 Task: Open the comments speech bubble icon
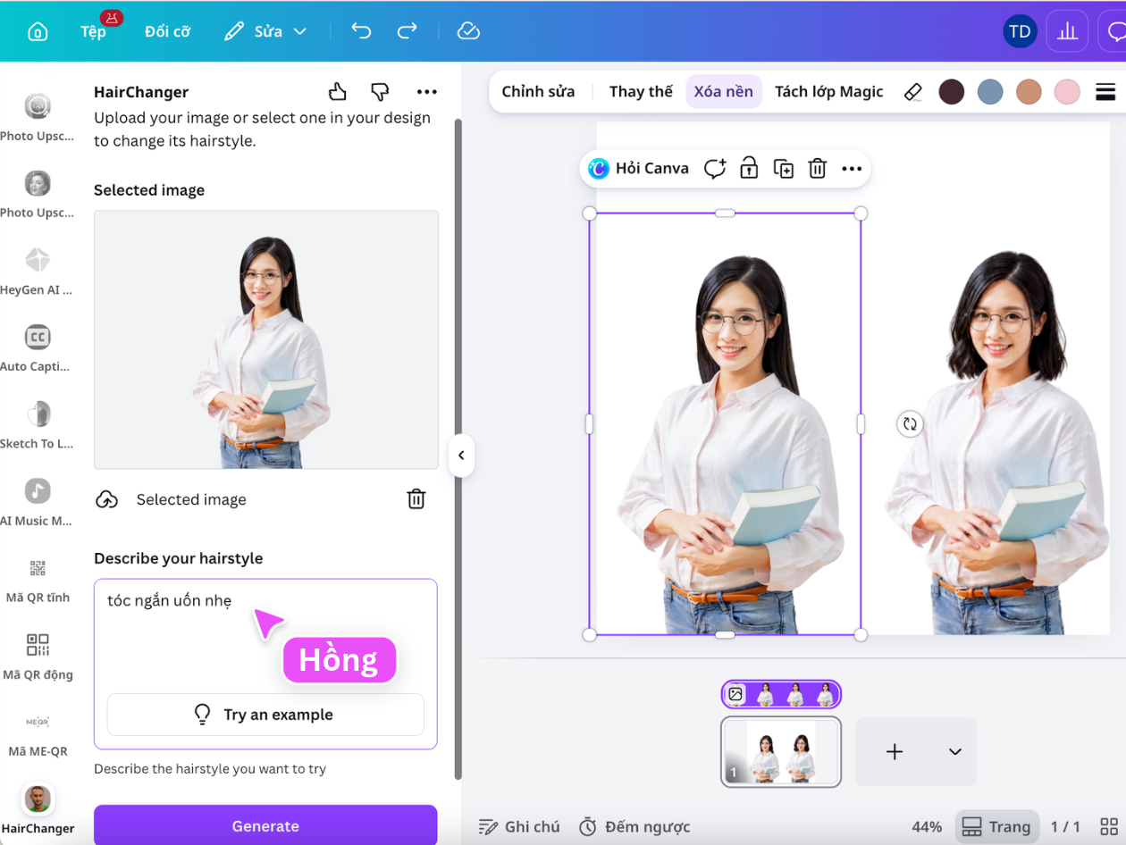point(1115,31)
